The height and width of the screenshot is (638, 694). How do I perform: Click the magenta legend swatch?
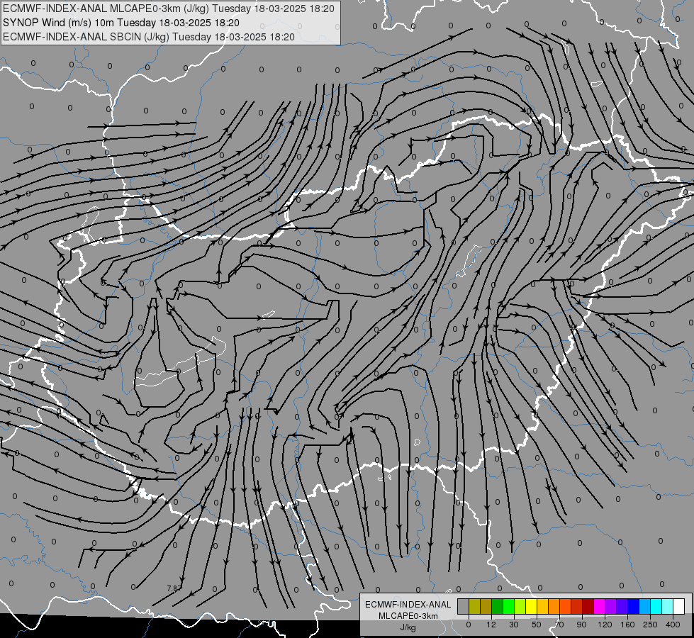point(599,607)
